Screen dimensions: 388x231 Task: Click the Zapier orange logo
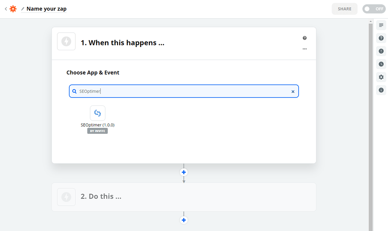click(13, 9)
